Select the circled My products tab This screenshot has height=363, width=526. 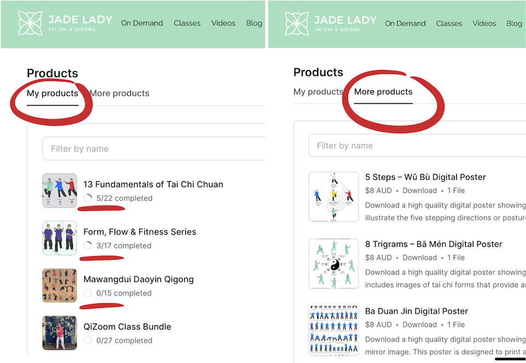[x=52, y=93]
